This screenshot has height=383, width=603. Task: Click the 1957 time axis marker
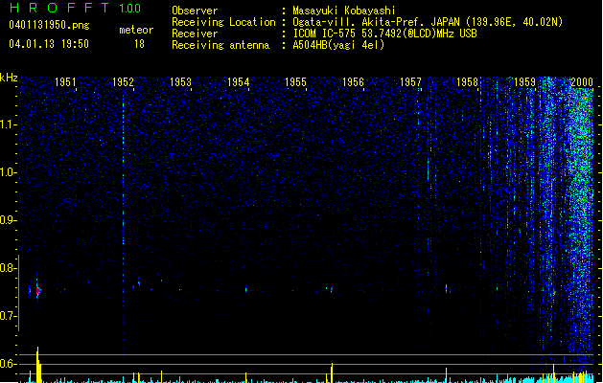410,82
